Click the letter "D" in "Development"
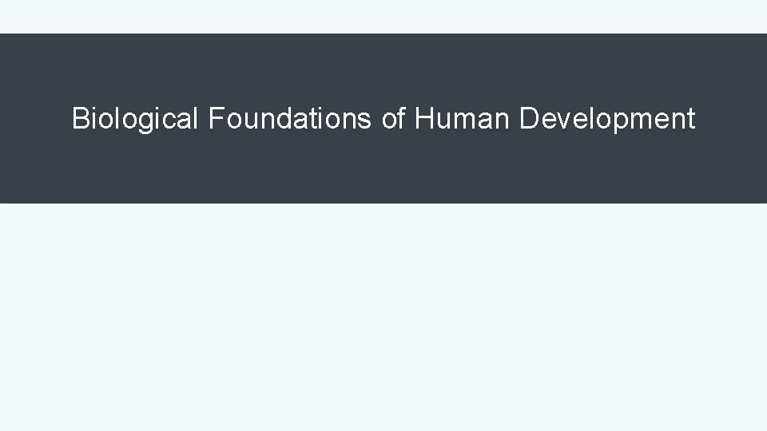This screenshot has width=767, height=431. 529,118
